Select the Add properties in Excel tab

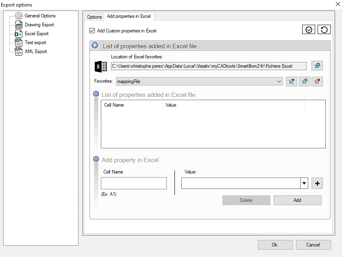point(129,17)
